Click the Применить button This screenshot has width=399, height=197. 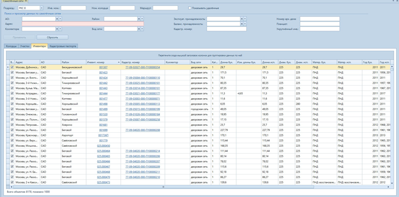20,37
